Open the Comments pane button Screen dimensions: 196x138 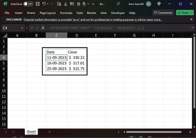click(163, 13)
